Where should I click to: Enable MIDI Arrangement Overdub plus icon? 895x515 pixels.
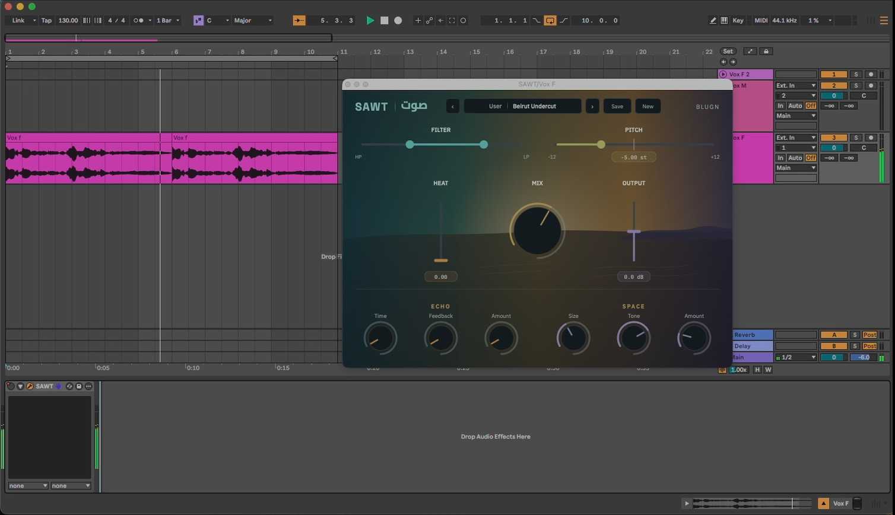pos(418,20)
